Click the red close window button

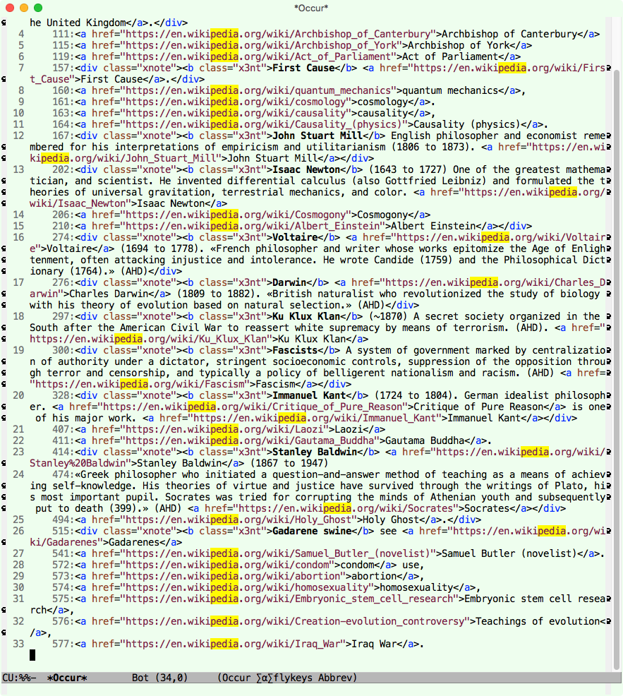[x=10, y=8]
